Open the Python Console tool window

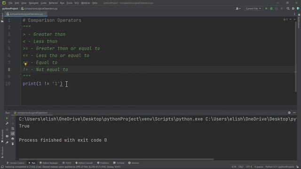pyautogui.click(x=84, y=163)
